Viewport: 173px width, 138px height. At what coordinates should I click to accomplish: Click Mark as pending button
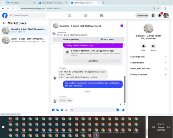pyautogui.click(x=71, y=39)
